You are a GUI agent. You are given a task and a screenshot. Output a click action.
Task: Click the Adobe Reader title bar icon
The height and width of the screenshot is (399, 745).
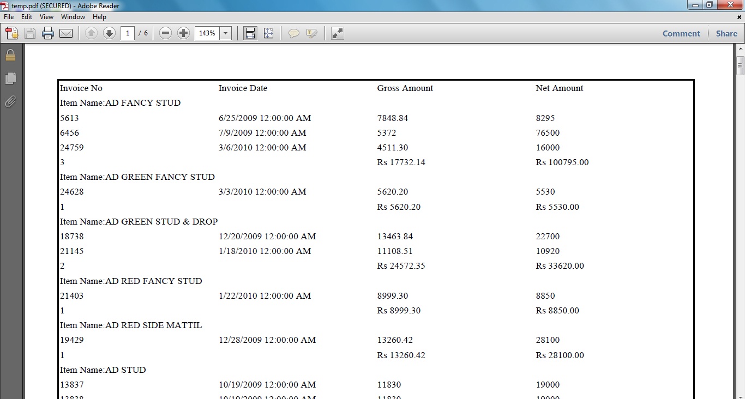pyautogui.click(x=6, y=6)
